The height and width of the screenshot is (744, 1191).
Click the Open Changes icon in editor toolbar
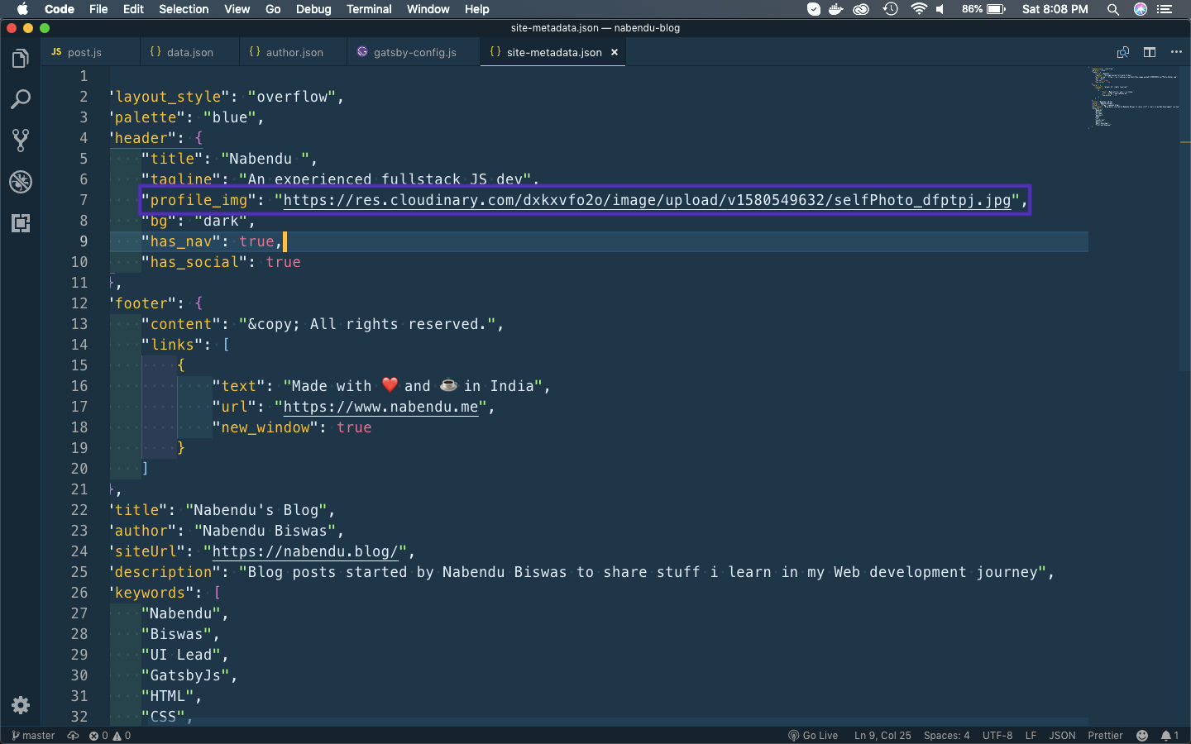point(1123,52)
